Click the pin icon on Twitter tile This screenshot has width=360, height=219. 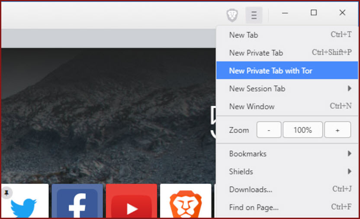6,193
